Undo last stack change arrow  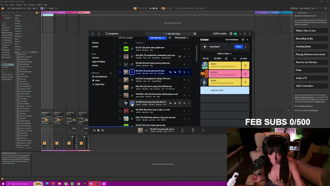click(x=235, y=59)
